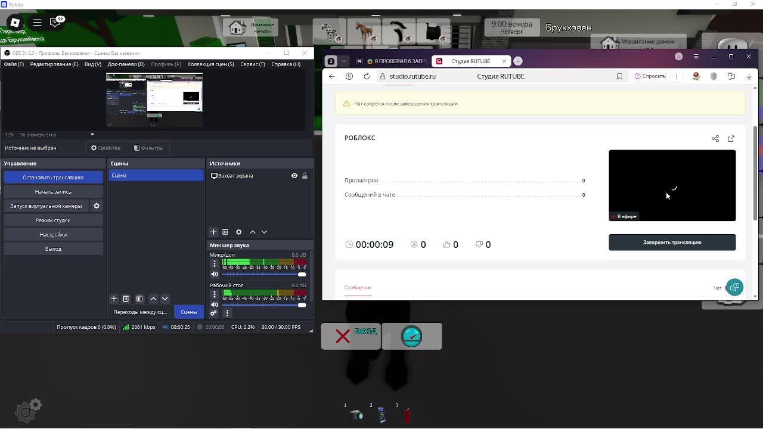Screen dimensions: 763x429
Task: Add a new source in OBS Sources panel
Action: (x=213, y=232)
